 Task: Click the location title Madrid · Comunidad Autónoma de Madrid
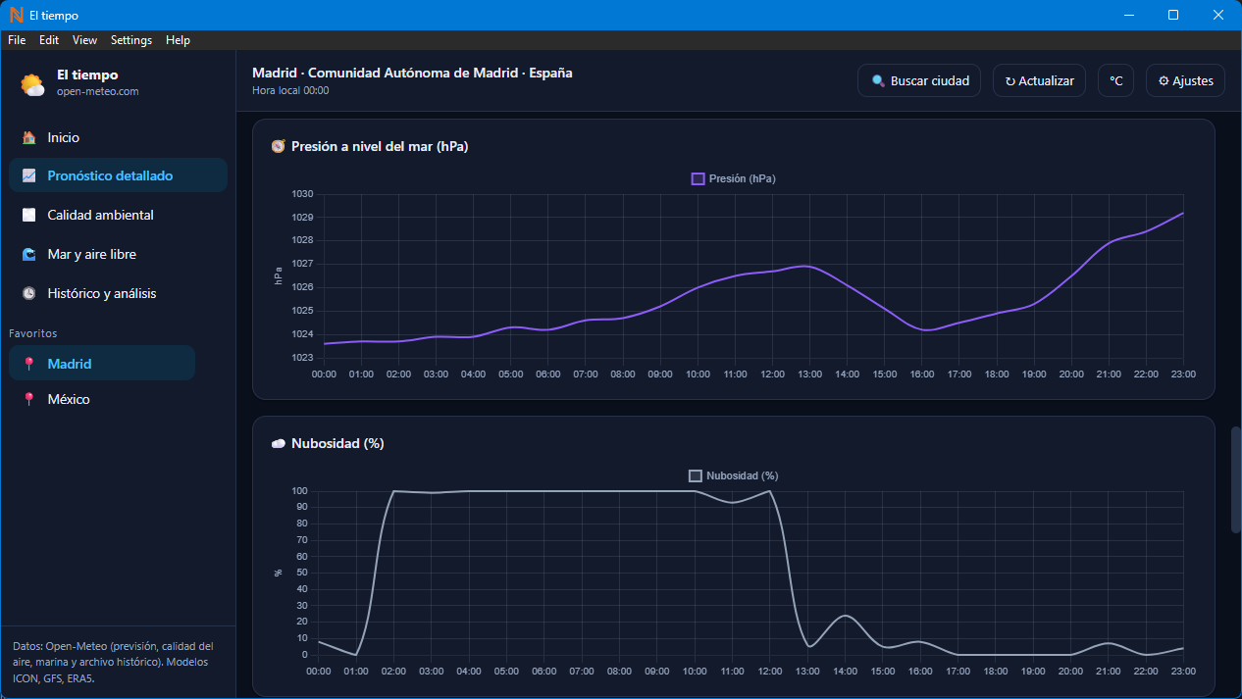[412, 73]
